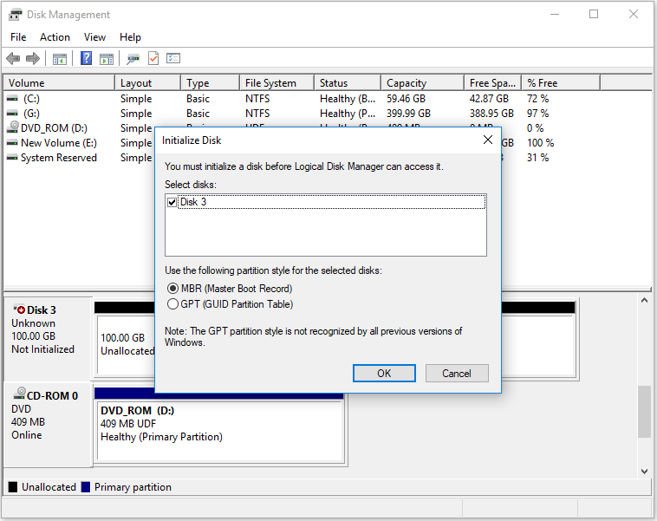The image size is (657, 521).
Task: Click the Refresh/connect disk toolbar icon
Action: [133, 59]
